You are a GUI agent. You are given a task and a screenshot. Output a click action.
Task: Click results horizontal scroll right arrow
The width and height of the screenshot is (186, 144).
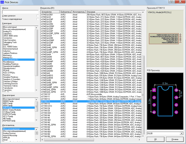140,140
